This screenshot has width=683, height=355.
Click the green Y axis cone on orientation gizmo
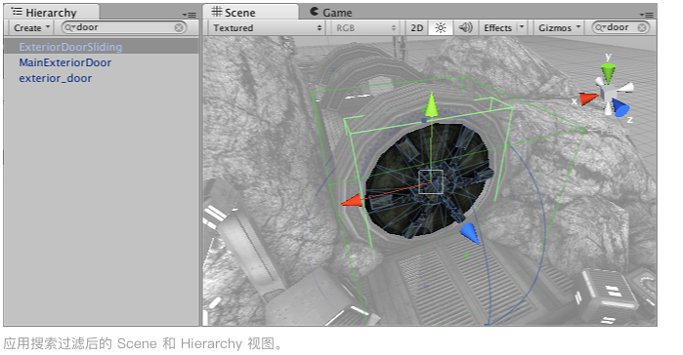[x=608, y=71]
